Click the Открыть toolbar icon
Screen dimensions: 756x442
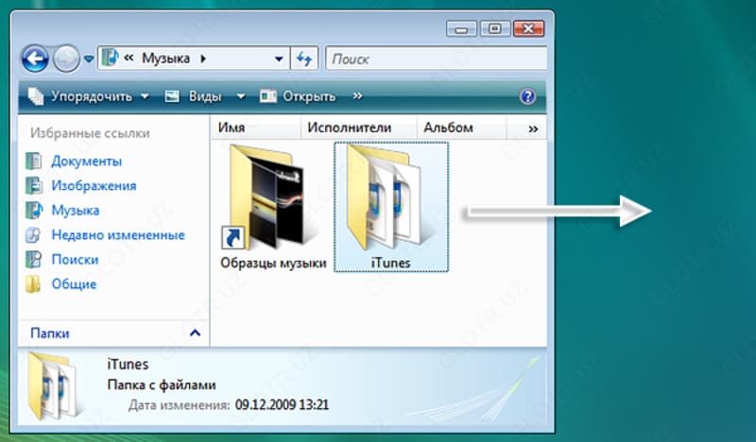[268, 96]
